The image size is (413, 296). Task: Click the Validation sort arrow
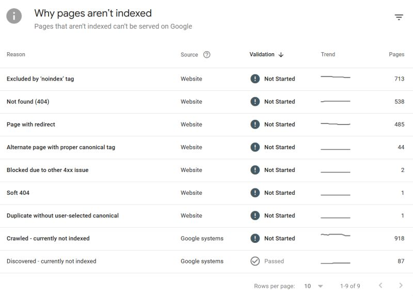click(x=281, y=55)
